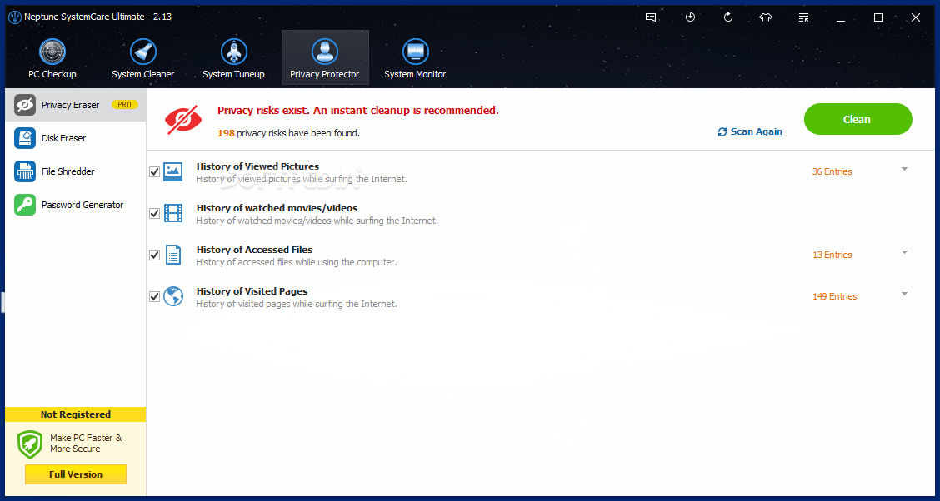Image resolution: width=940 pixels, height=501 pixels.
Task: Click the 198 privacy risks found text
Action: 288,133
